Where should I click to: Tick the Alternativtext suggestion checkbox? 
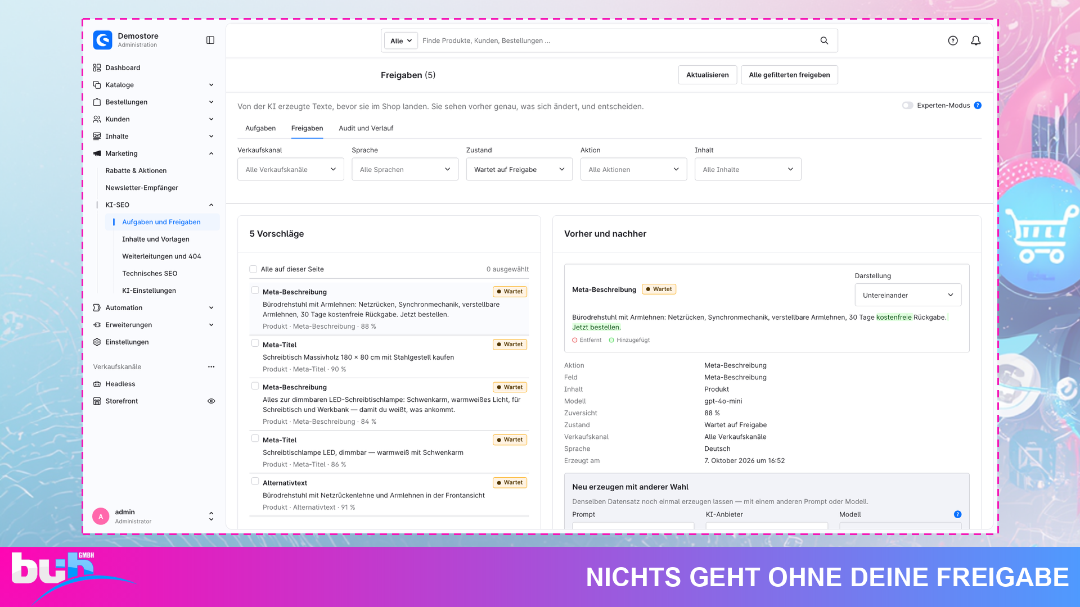click(255, 481)
